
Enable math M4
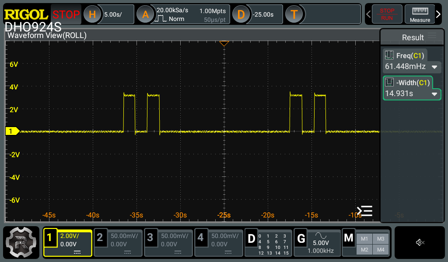[381, 250]
